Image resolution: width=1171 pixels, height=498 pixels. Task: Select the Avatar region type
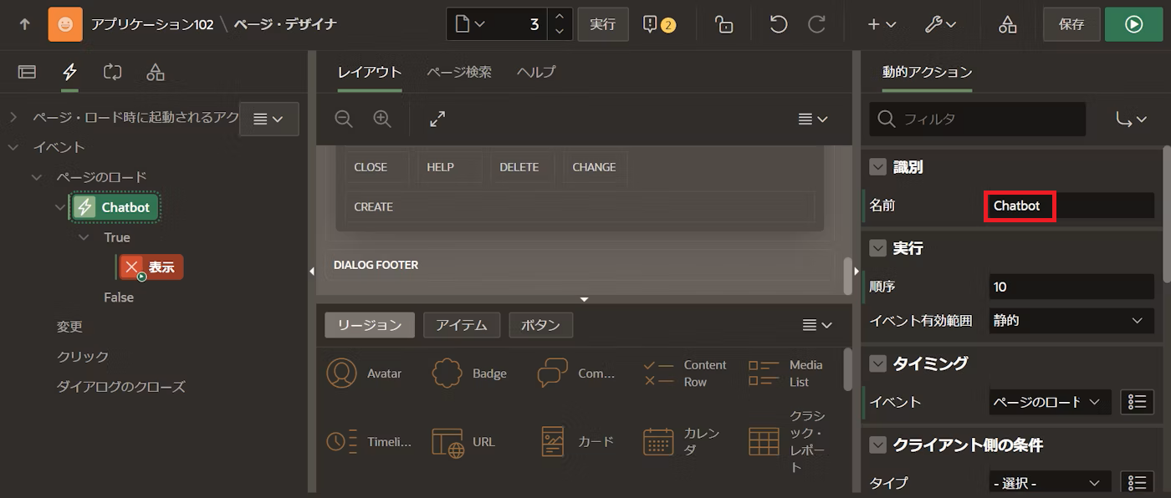click(365, 373)
